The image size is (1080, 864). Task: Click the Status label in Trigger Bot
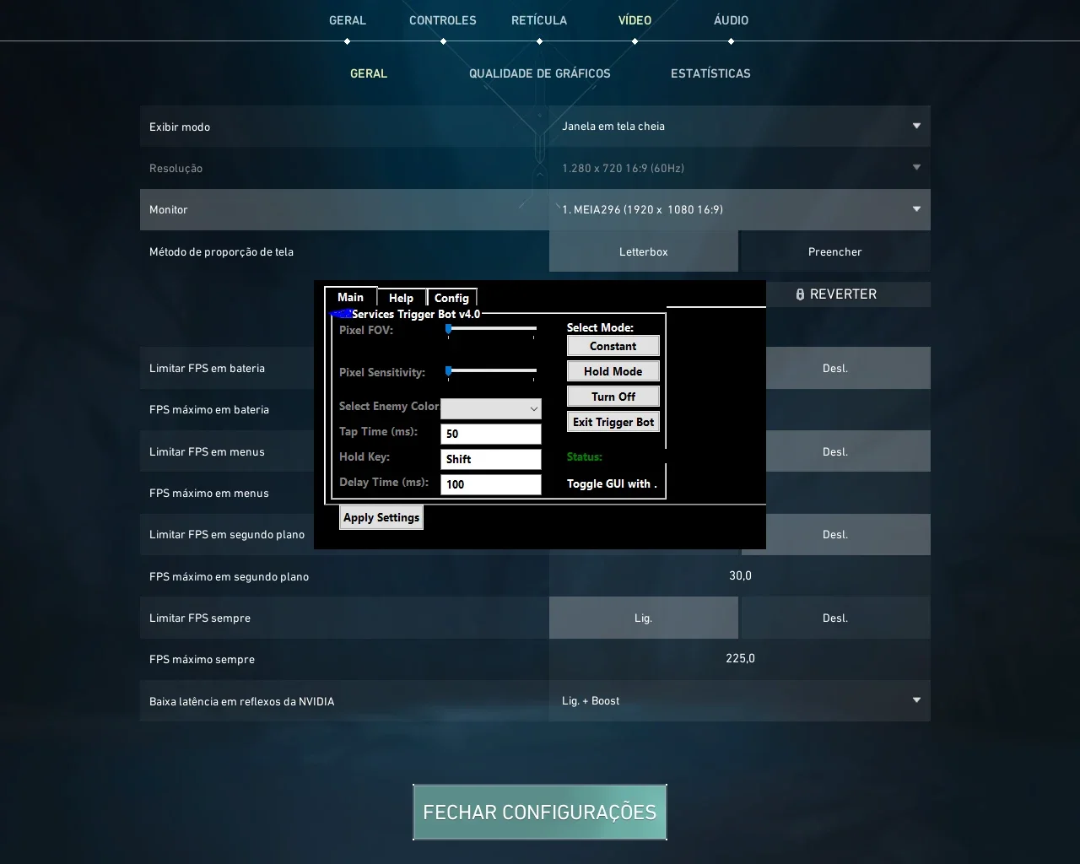[x=585, y=456]
